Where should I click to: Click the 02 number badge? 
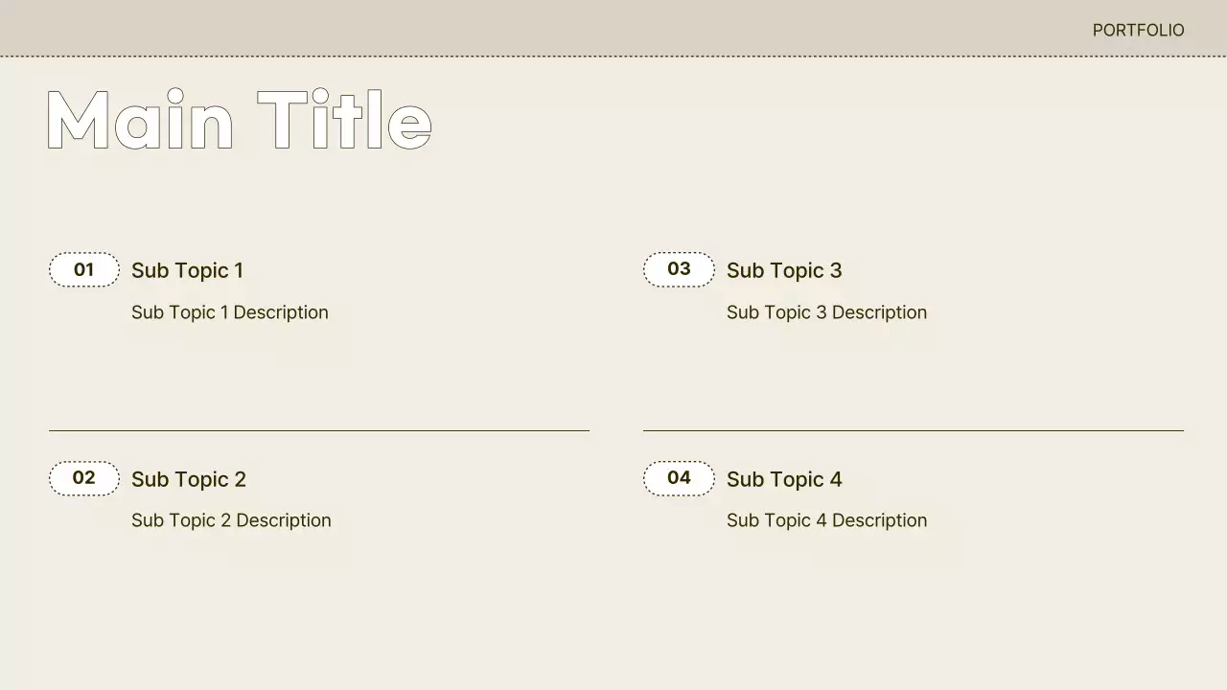[x=84, y=478]
